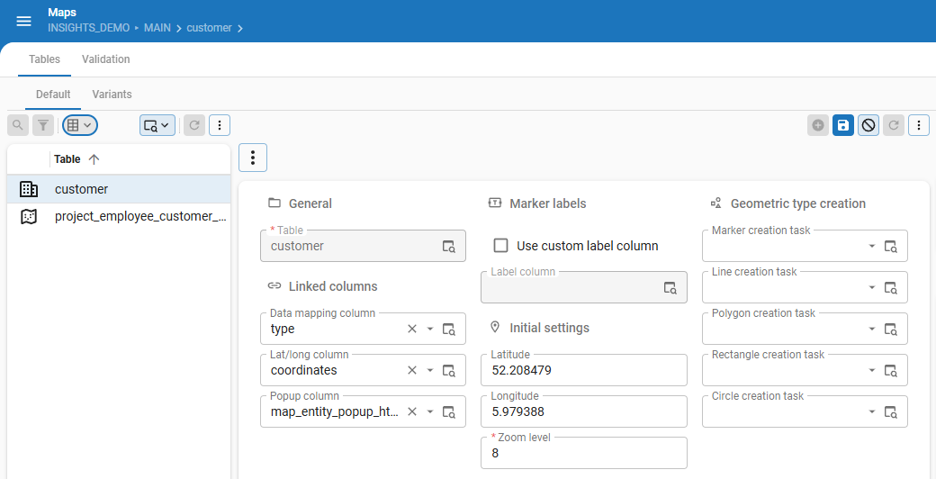The height and width of the screenshot is (479, 936).
Task: Expand the Circle creation task dropdown
Action: click(x=871, y=411)
